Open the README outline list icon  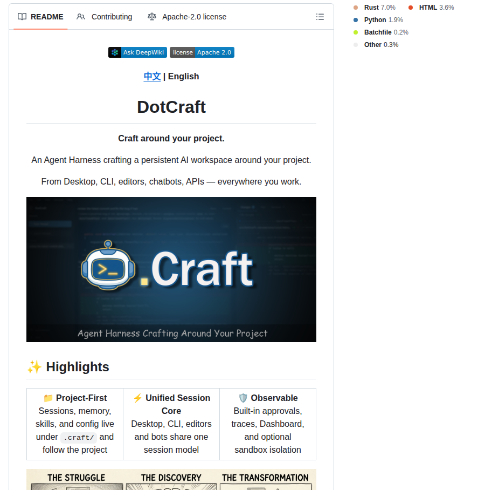[x=320, y=17]
